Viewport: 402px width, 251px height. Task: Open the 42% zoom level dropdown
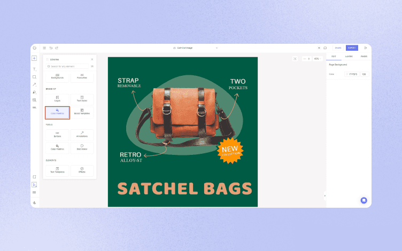(318, 59)
